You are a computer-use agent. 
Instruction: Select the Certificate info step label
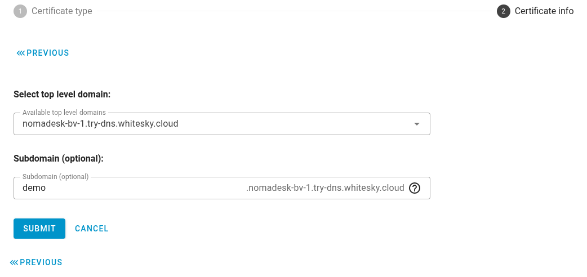pyautogui.click(x=544, y=11)
